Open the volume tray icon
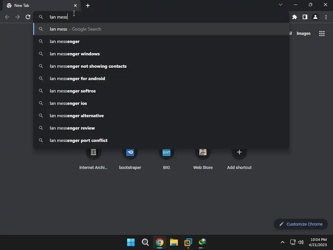Image resolution: width=333 pixels, height=250 pixels. tap(301, 242)
